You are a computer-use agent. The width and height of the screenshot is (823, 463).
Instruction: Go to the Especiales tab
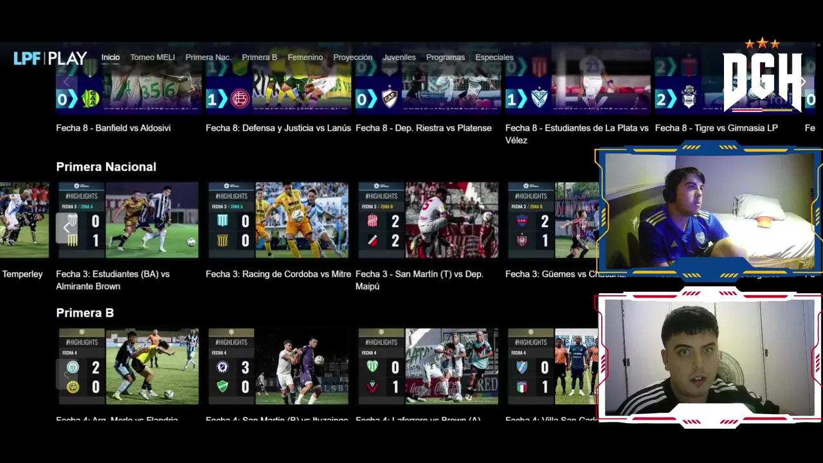[x=494, y=57]
